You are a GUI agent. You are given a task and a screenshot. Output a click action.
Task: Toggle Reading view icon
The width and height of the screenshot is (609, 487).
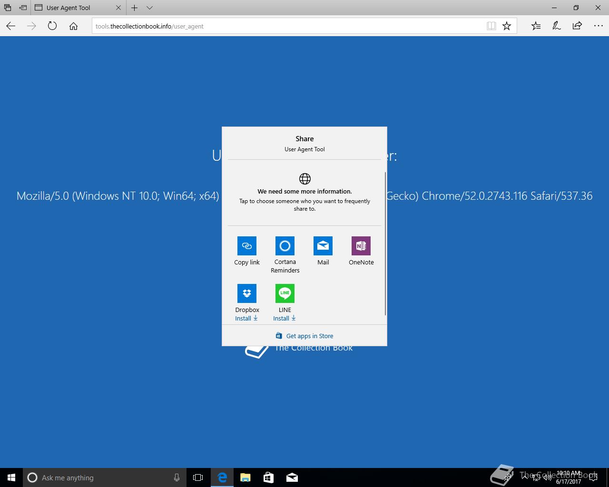tap(491, 26)
